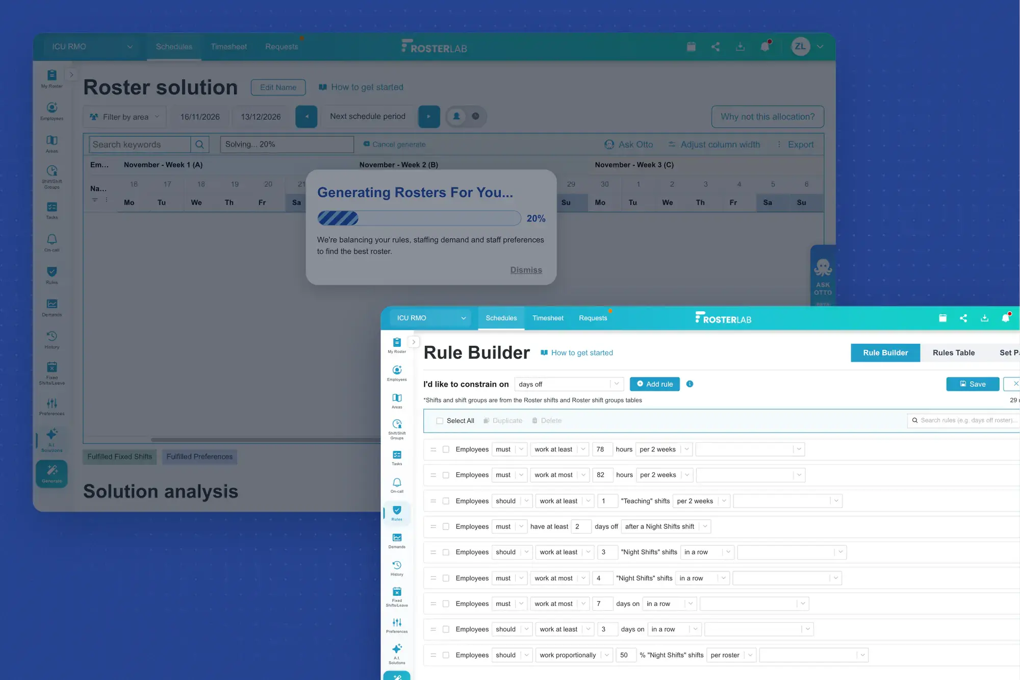This screenshot has height=680, width=1020.
Task: Open My Roster in Rule Builder sidebar
Action: [x=397, y=345]
